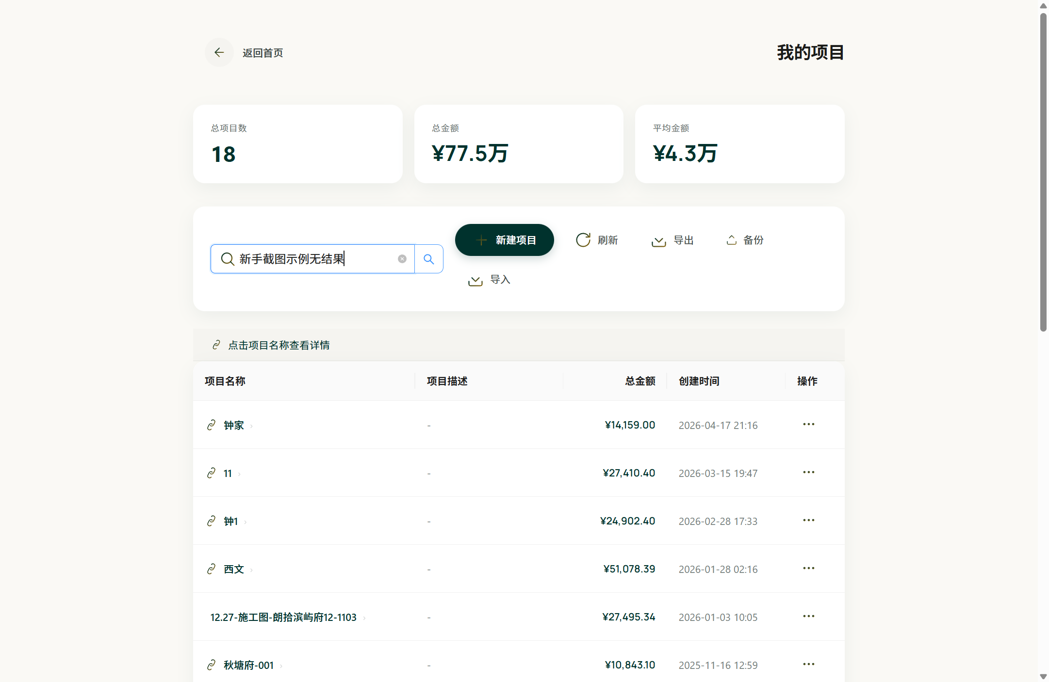The image size is (1049, 682).
Task: Click the date 2026-01-03 10:05
Action: [718, 618]
